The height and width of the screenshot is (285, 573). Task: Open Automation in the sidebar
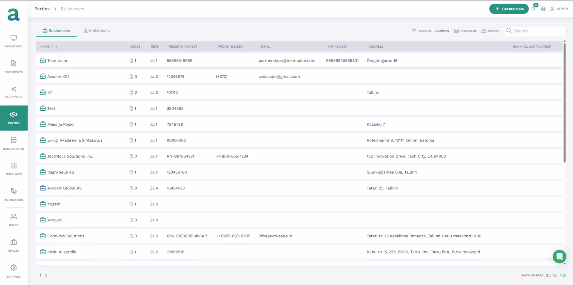click(x=14, y=194)
